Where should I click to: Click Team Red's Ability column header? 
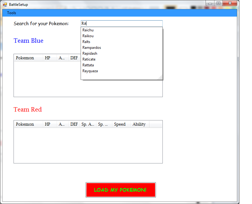pos(140,124)
